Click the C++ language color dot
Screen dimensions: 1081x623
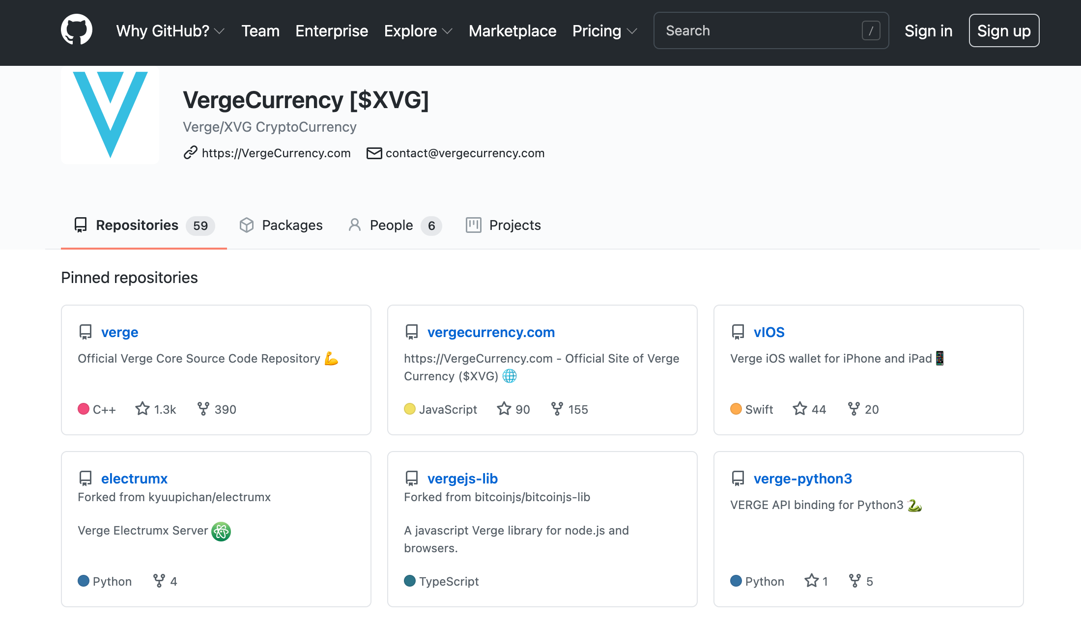click(84, 409)
